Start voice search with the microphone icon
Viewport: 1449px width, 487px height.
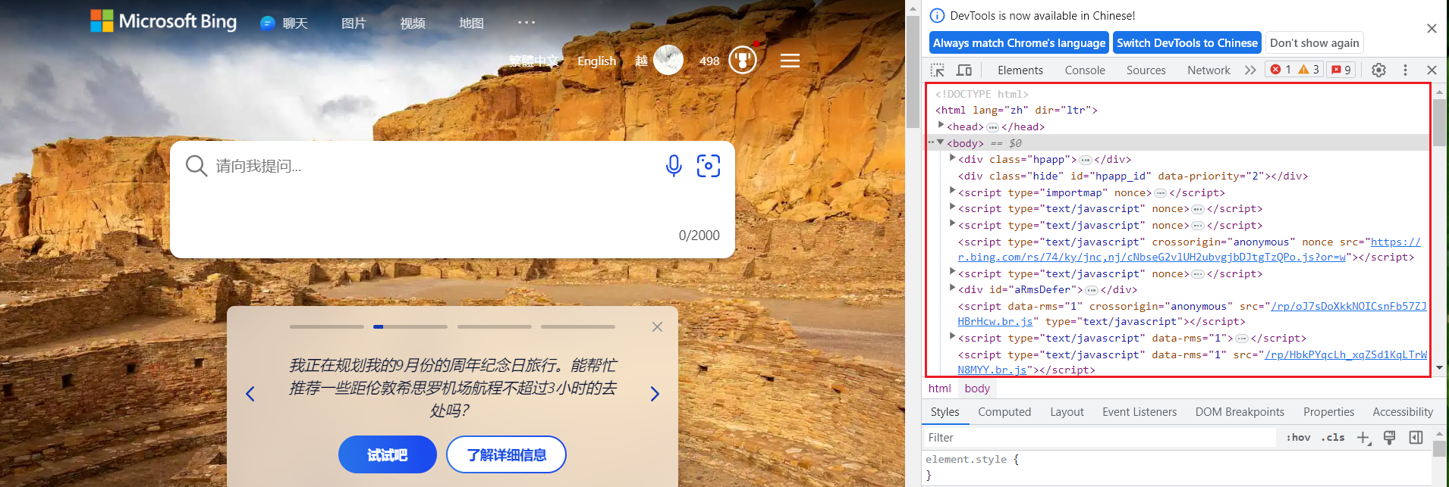click(674, 166)
